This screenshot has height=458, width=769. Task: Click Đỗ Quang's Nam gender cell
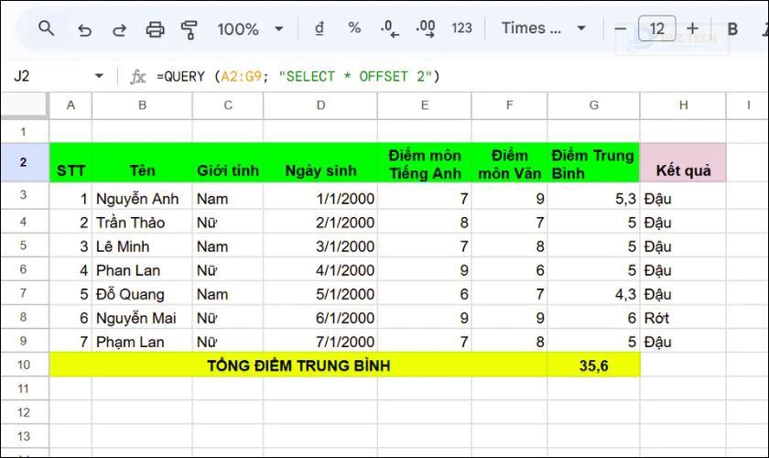pos(228,294)
